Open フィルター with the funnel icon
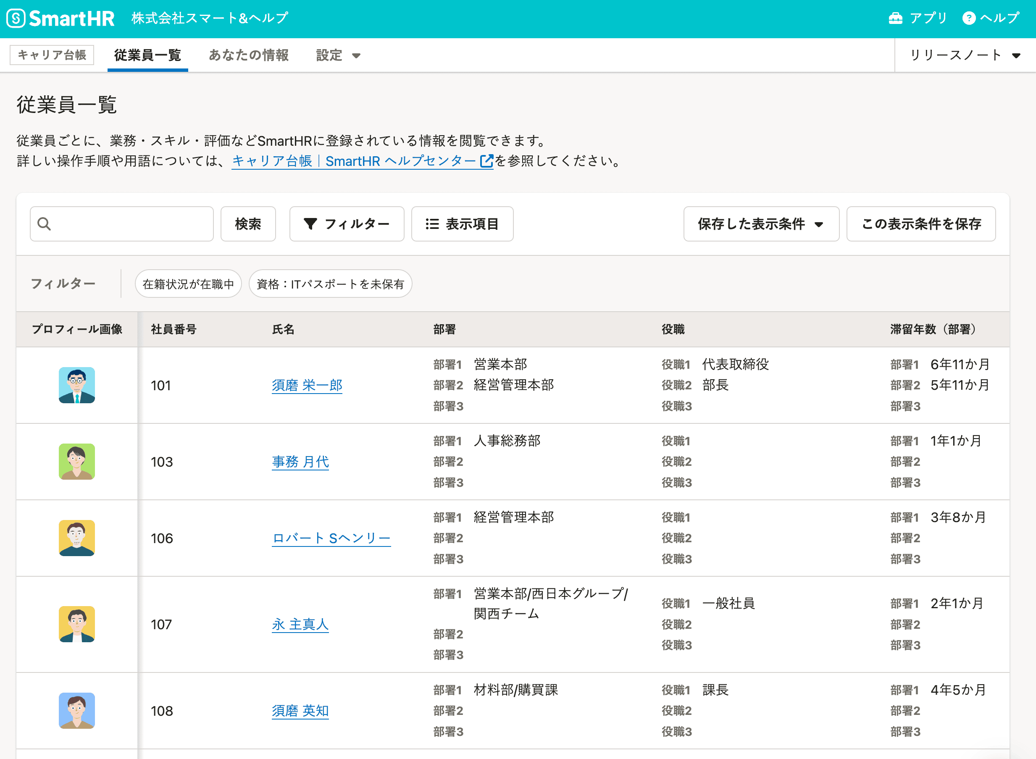 click(347, 224)
